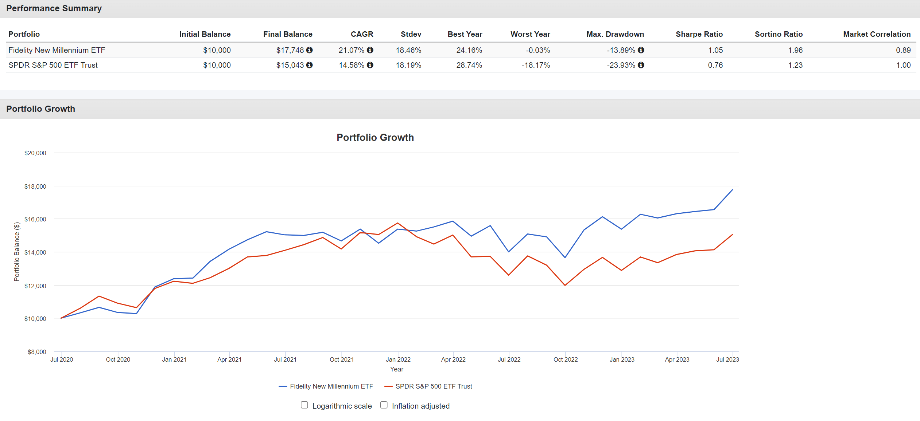
Task: Click the Final Balance column header
Action: click(288, 34)
